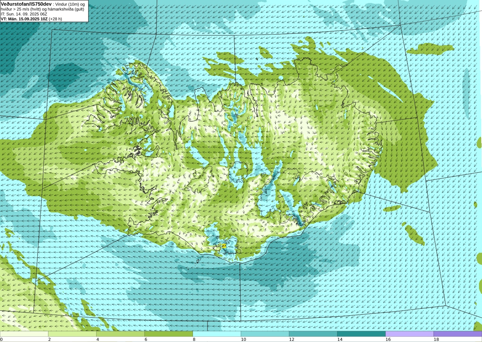
Task: Select the 4–6 m/s green legend swatch
Action: pyautogui.click(x=120, y=334)
